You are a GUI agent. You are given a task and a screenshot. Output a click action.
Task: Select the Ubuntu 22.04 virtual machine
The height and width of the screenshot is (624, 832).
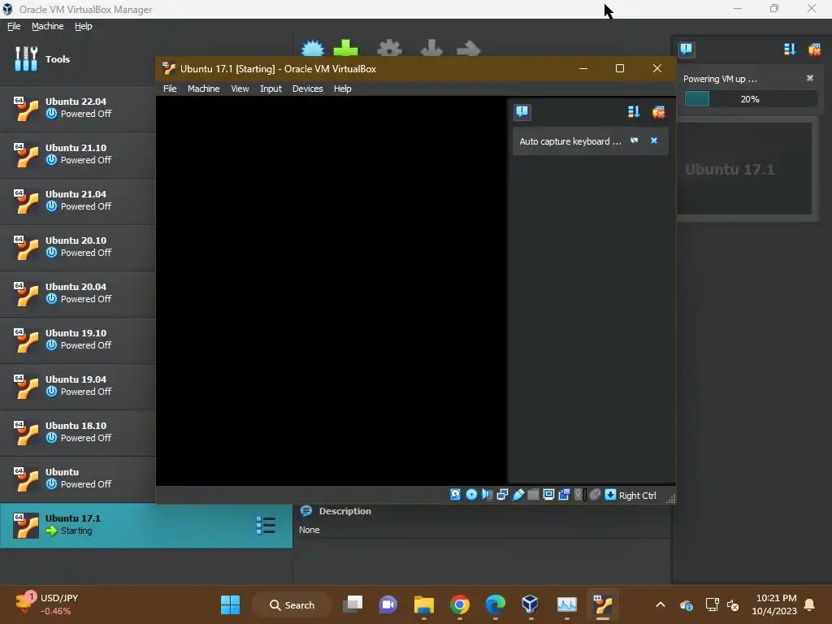point(77,108)
